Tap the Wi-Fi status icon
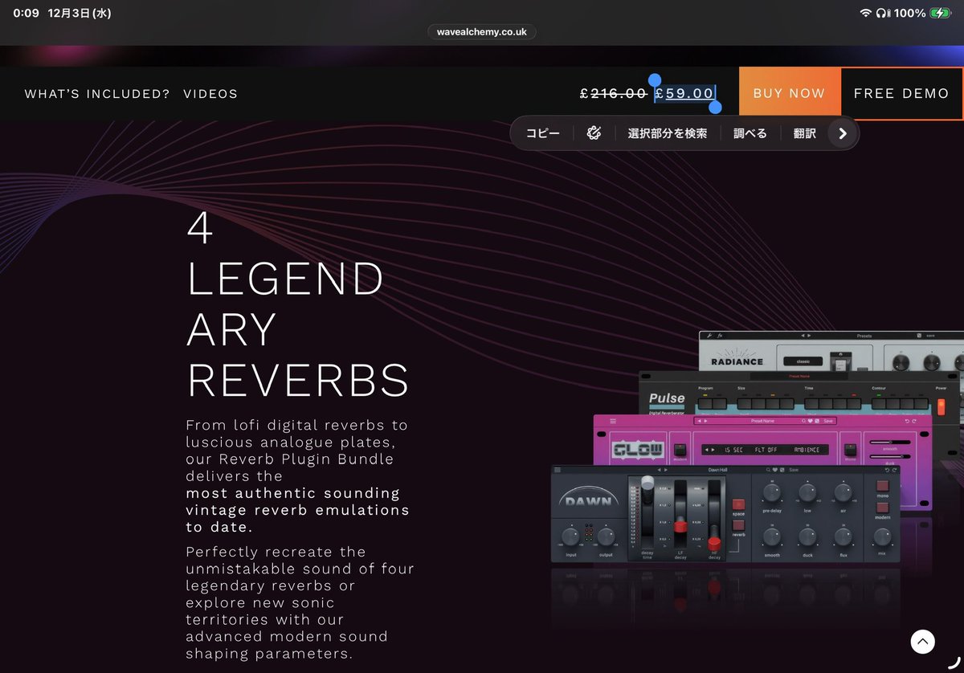 point(865,13)
